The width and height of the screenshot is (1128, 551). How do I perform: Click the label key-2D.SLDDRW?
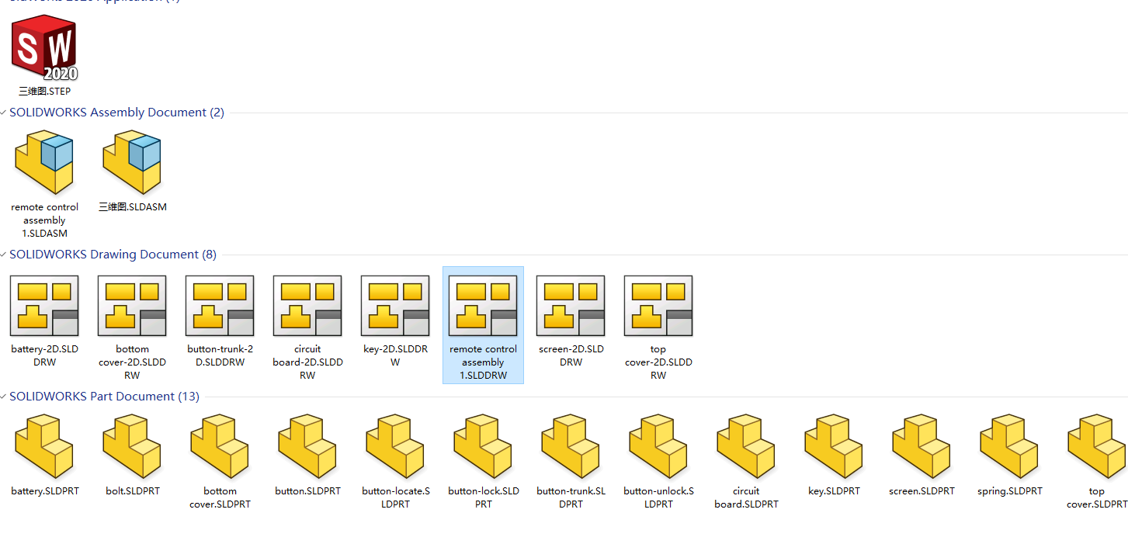coord(395,355)
